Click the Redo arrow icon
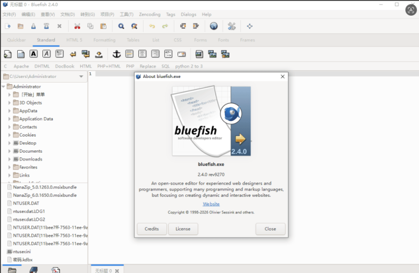419x273 pixels. [x=165, y=26]
